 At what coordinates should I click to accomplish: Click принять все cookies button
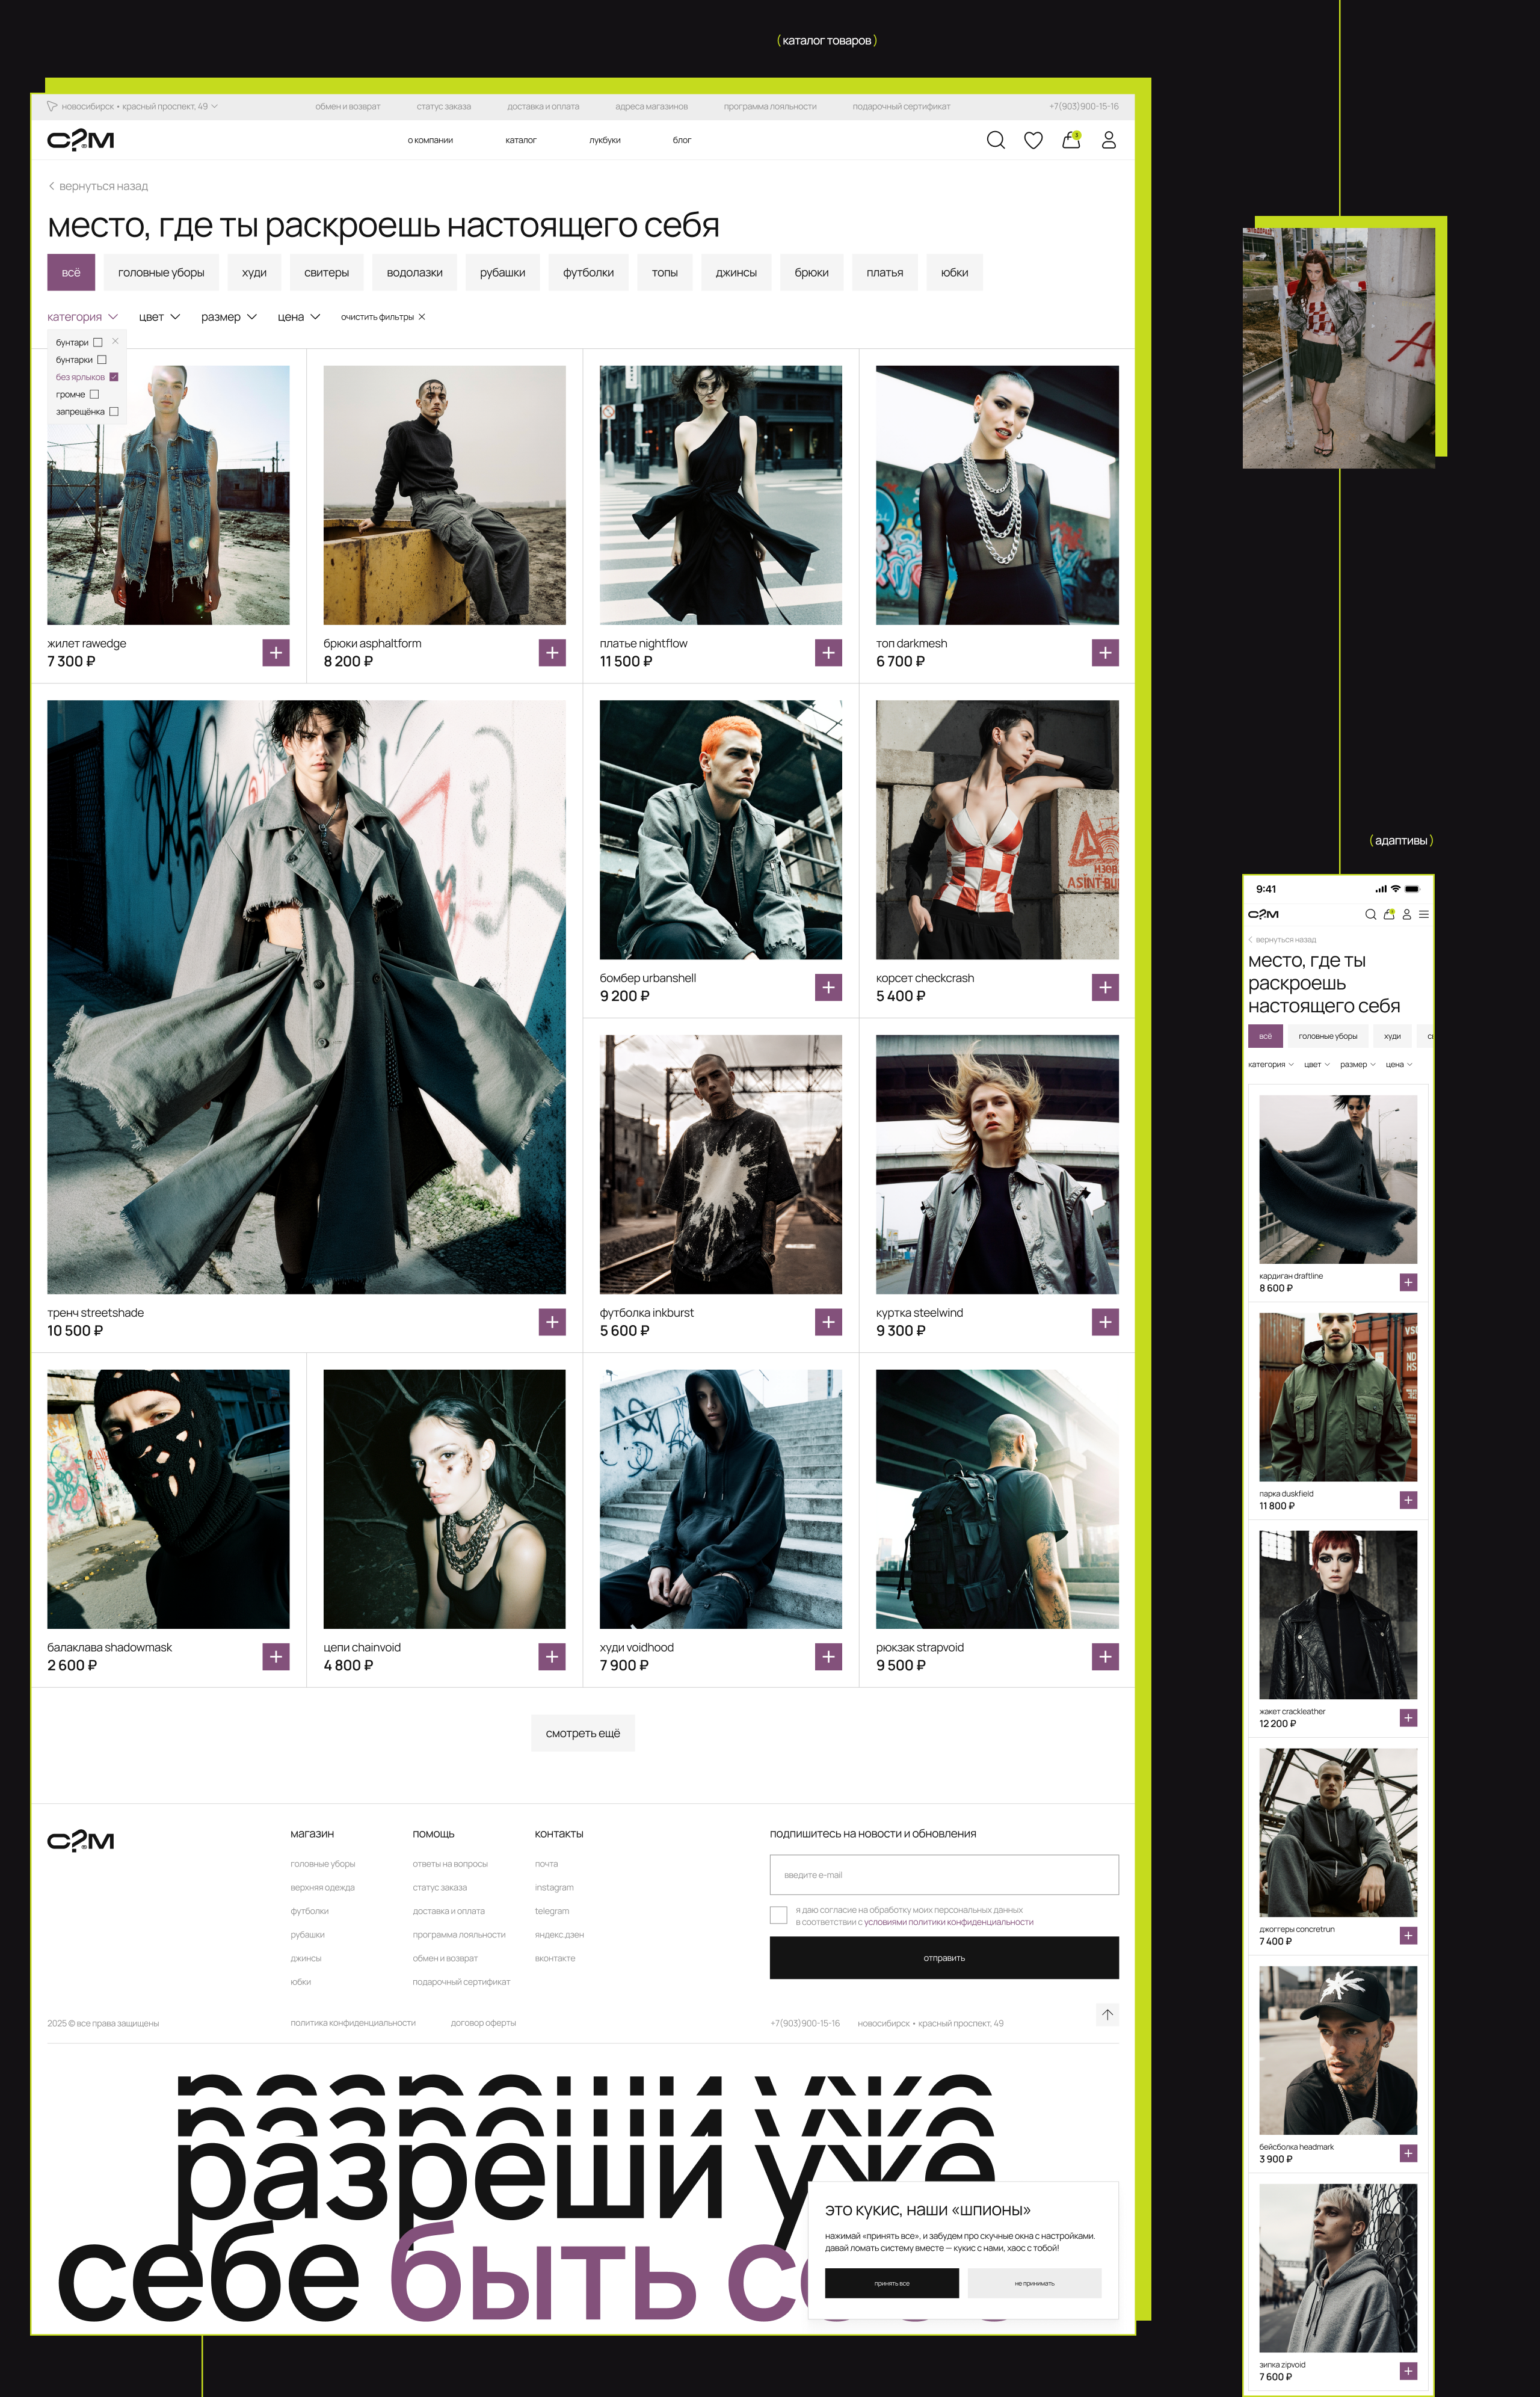point(891,2283)
